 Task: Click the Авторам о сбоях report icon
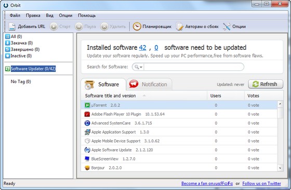point(179,26)
